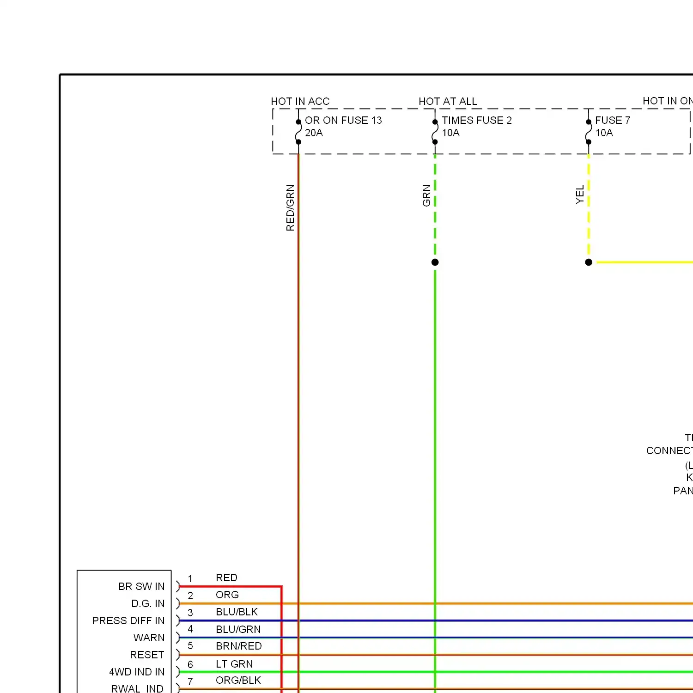Click the 'BLU/GRN' wire color label
This screenshot has height=693, width=693.
(x=238, y=629)
